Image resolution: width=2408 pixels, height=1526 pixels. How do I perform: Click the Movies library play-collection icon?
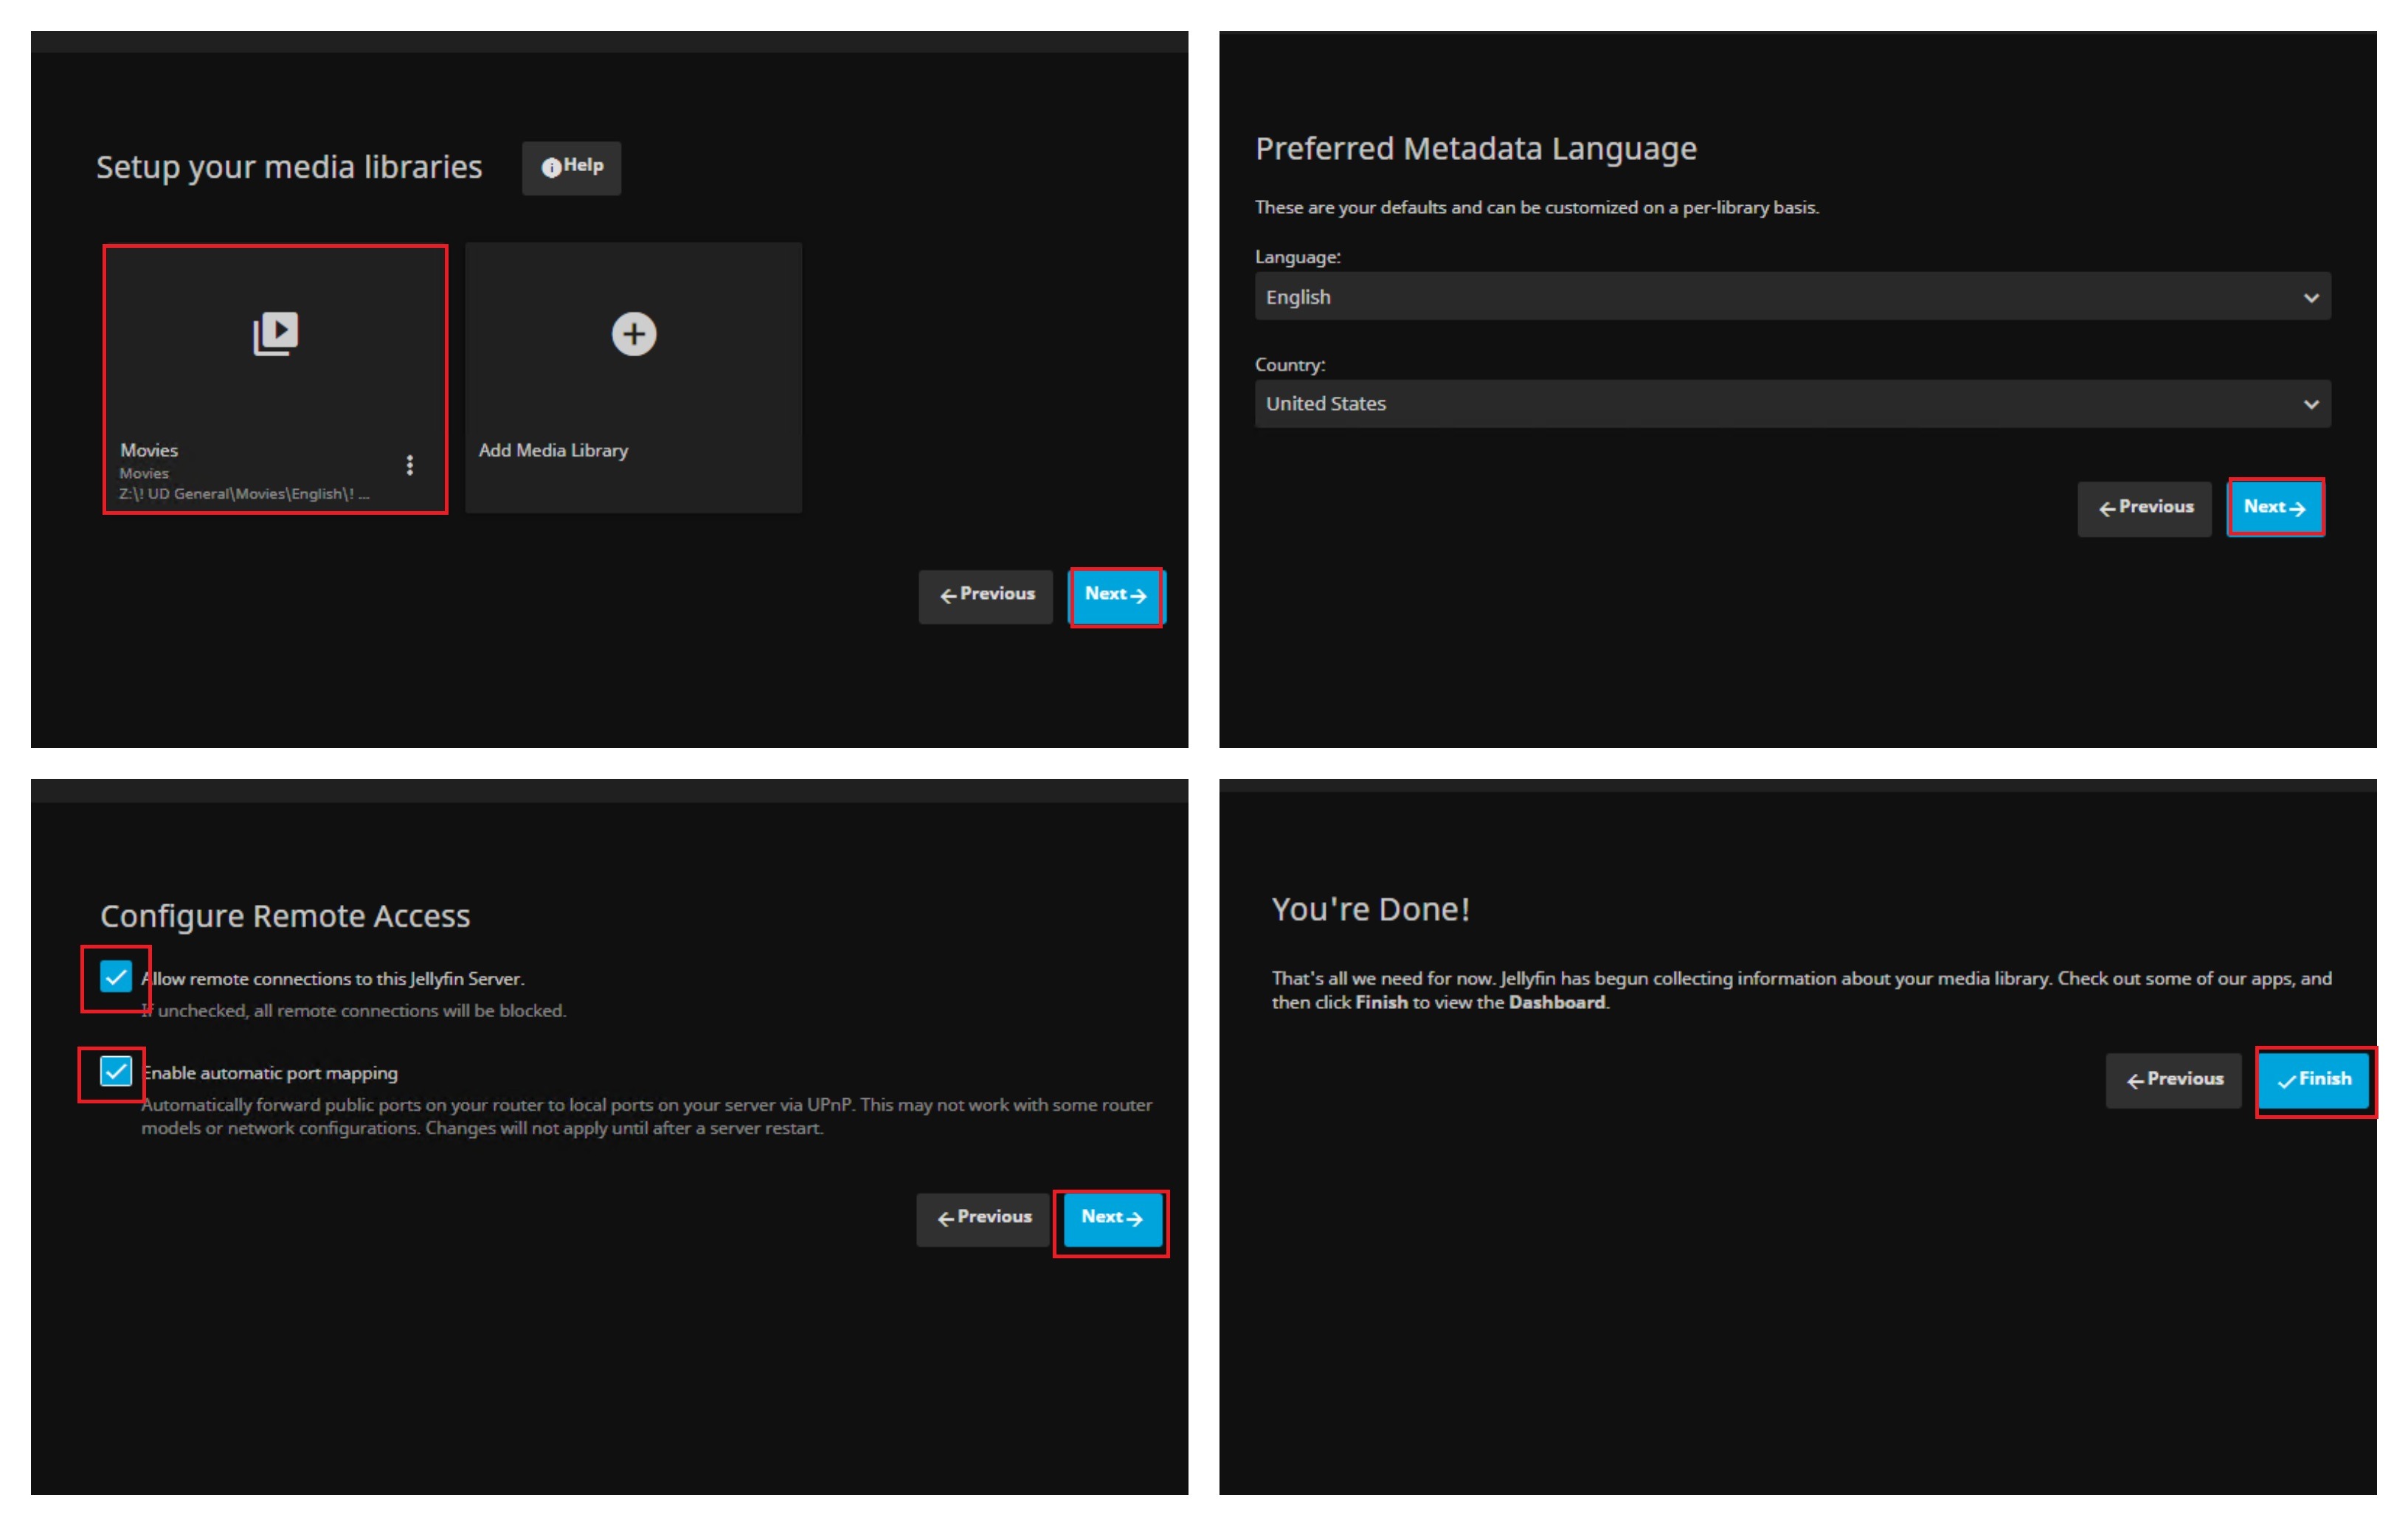[275, 333]
